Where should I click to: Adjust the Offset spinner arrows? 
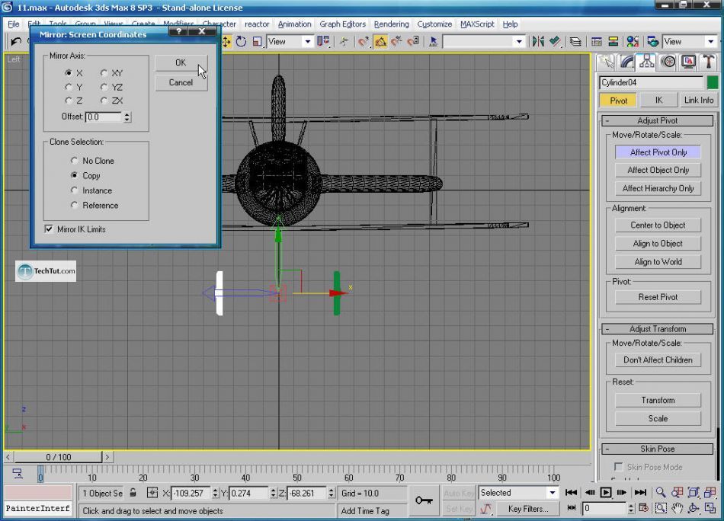coord(127,117)
